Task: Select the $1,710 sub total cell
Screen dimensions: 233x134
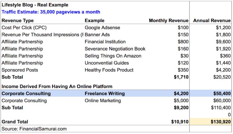Action: (181, 77)
